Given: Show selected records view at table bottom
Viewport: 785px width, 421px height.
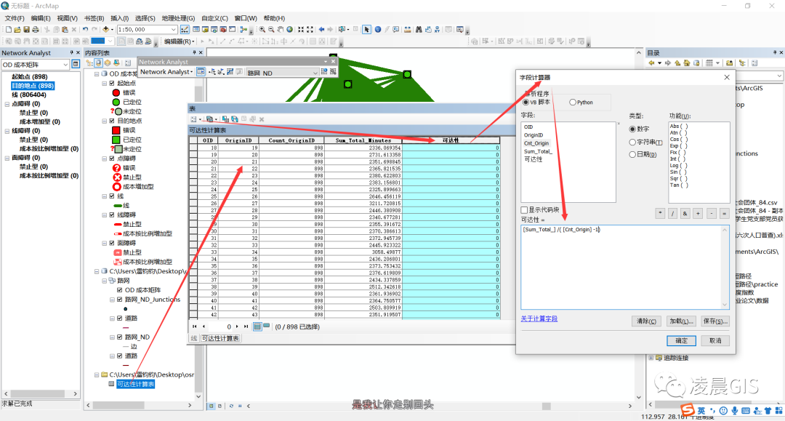Looking at the screenshot, I should [x=266, y=326].
